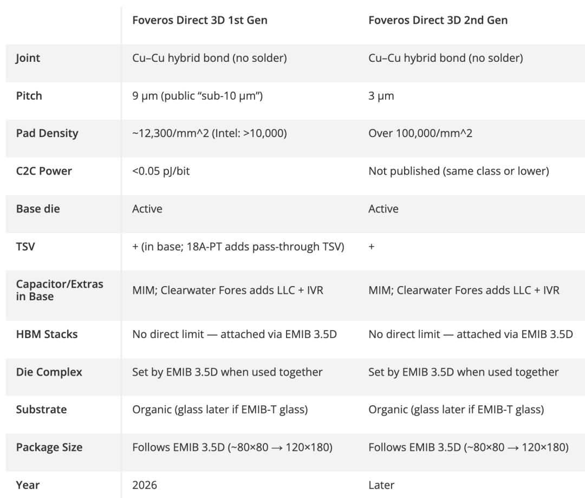Click the Capacitor/Extras in Base label
This screenshot has width=585, height=498.
click(60, 290)
